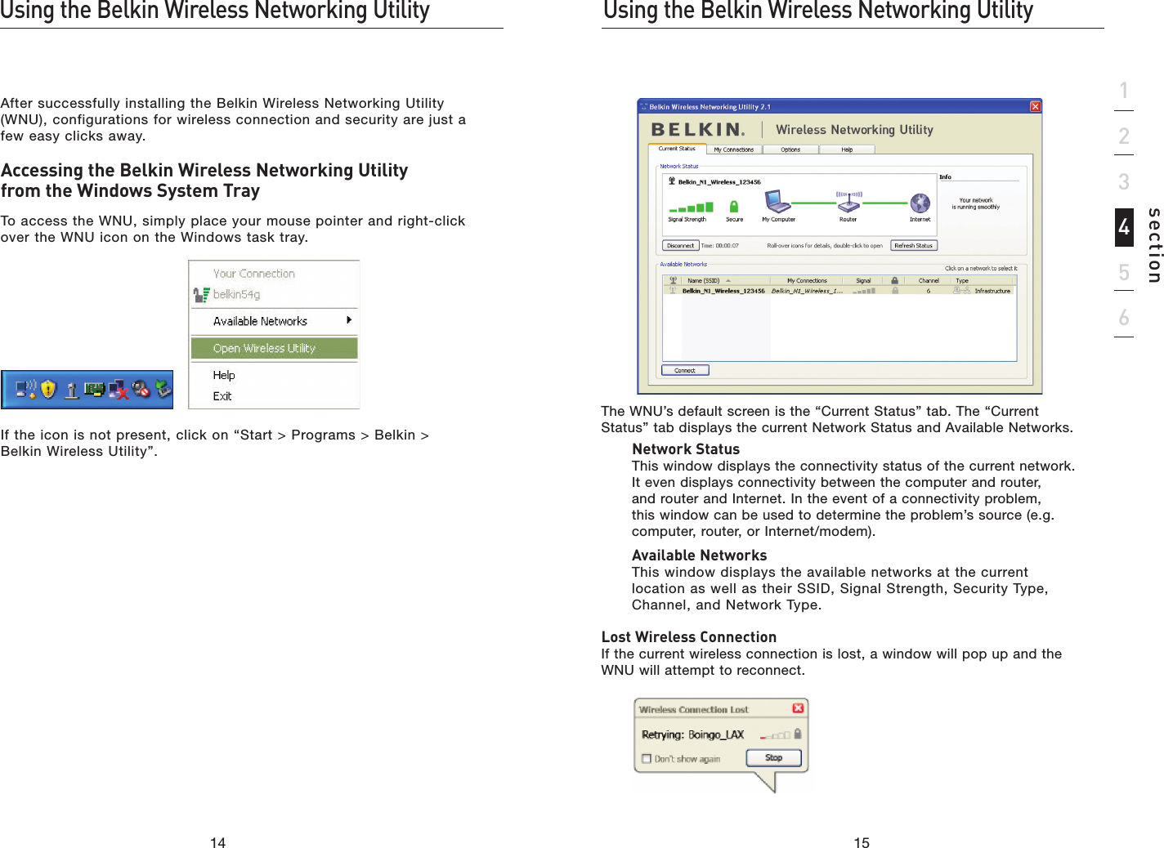Click section number 5 in side index
The width and height of the screenshot is (1164, 848).
coord(1124,272)
